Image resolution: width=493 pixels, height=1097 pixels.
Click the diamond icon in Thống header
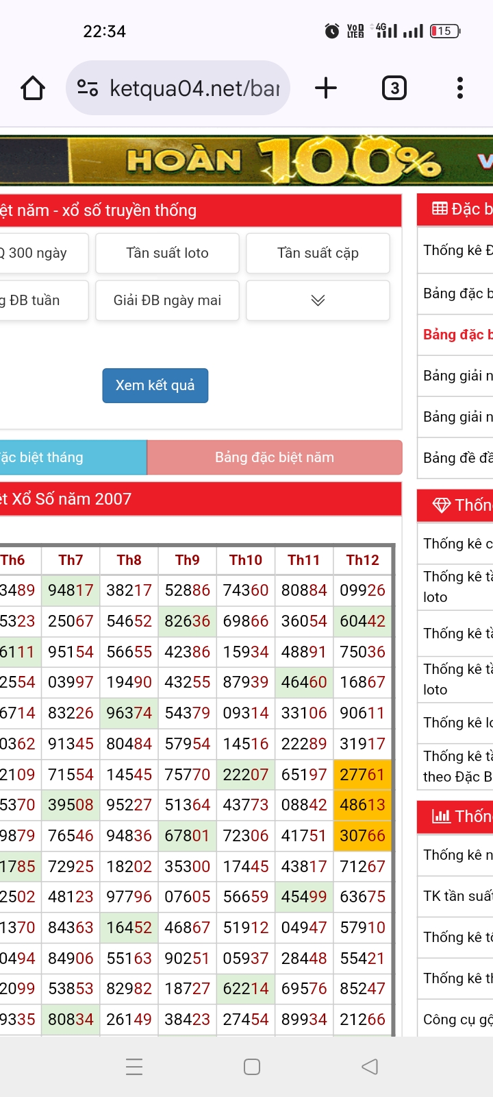(x=441, y=505)
